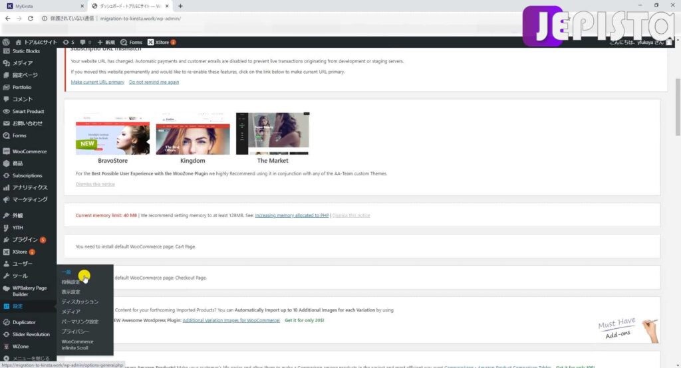The width and height of the screenshot is (681, 368).
Task: Open the Comments (コメント) sidebar icon
Action: click(6, 99)
